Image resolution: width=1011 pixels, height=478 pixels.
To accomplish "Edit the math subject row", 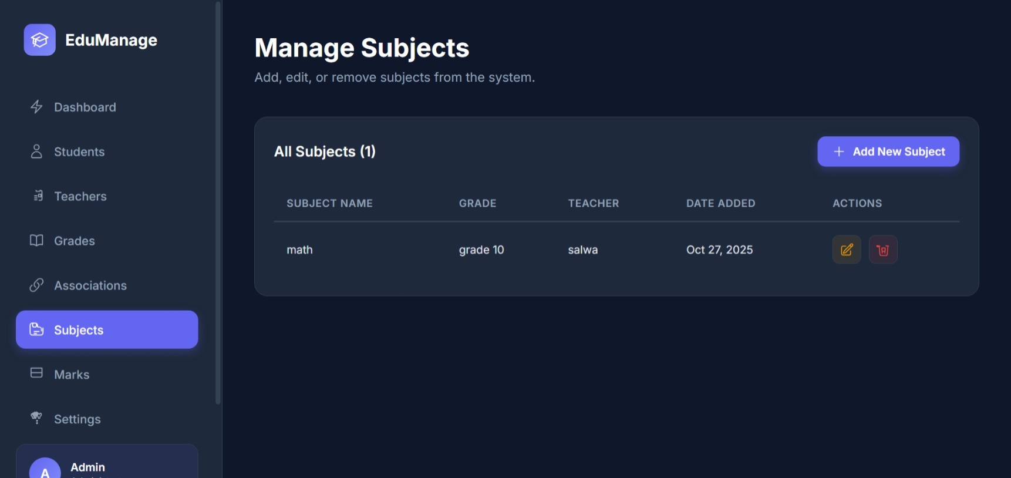I will (x=847, y=250).
